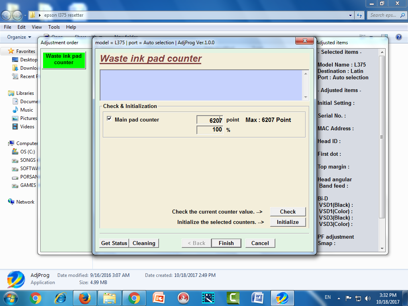The width and height of the screenshot is (408, 306).
Task: Open Microsoft Word from the taskbar
Action: [257, 298]
